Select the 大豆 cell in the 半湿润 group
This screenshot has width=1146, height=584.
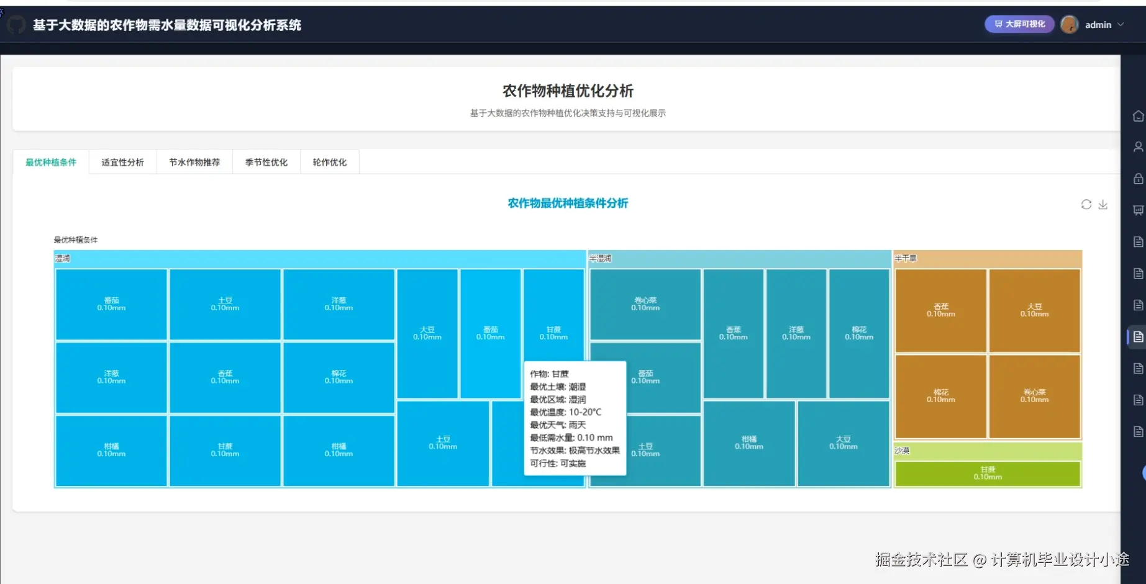coord(844,442)
